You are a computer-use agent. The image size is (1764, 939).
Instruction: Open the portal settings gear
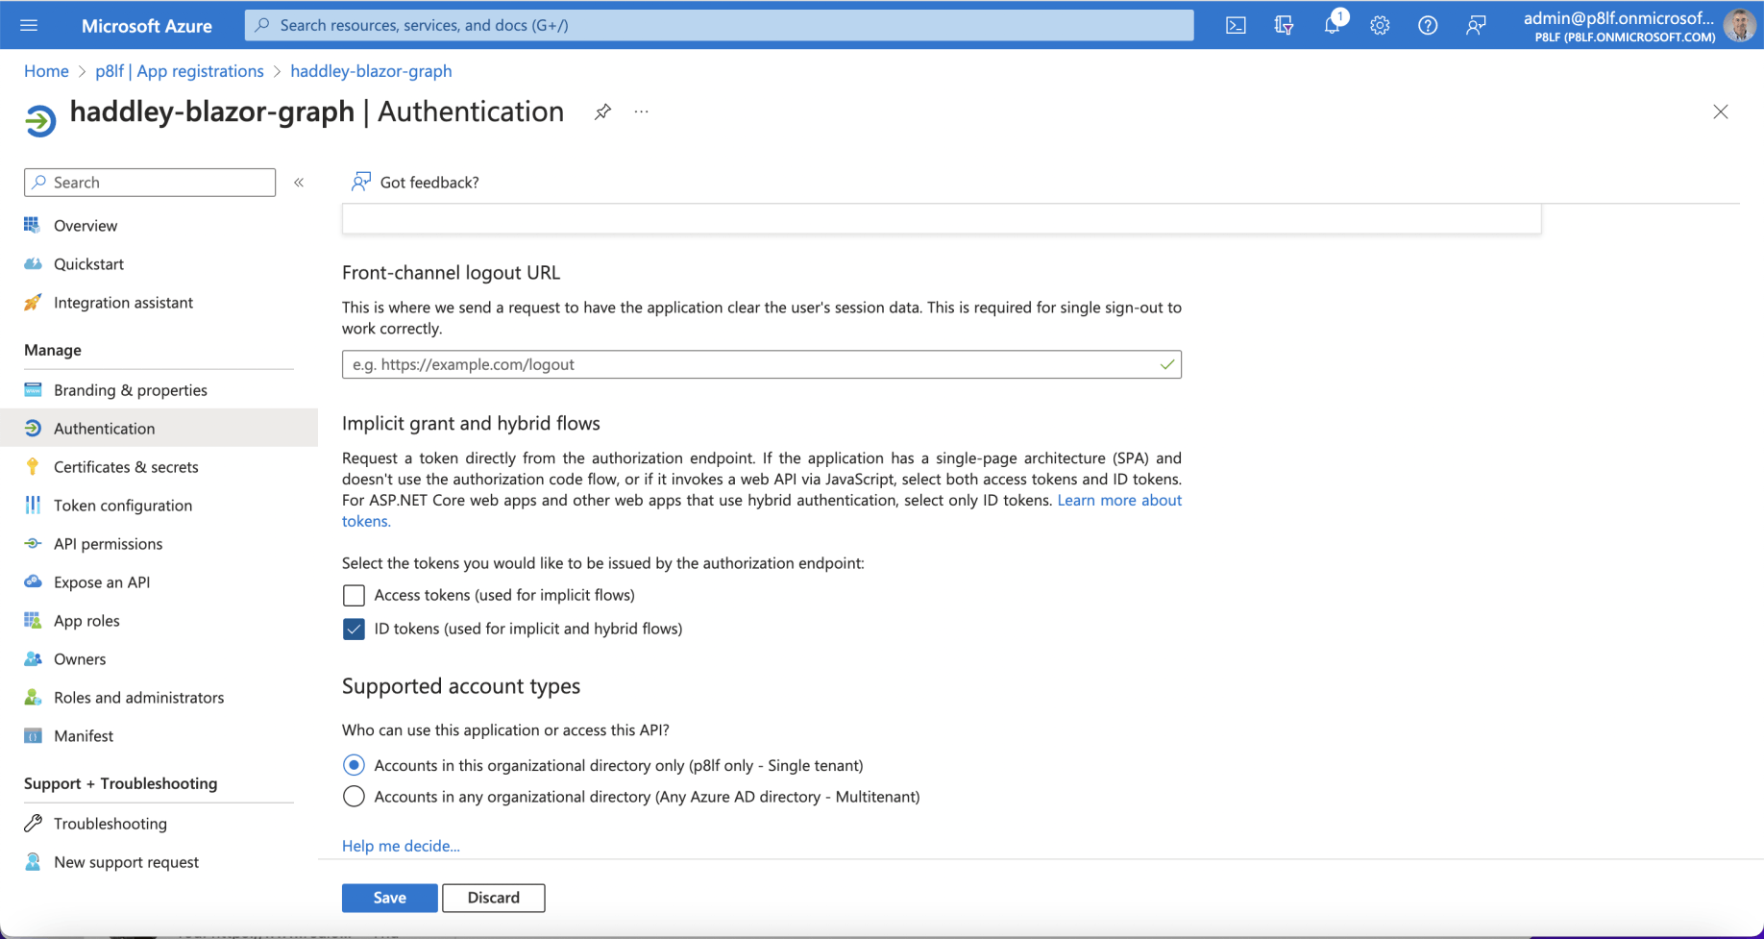(1380, 25)
